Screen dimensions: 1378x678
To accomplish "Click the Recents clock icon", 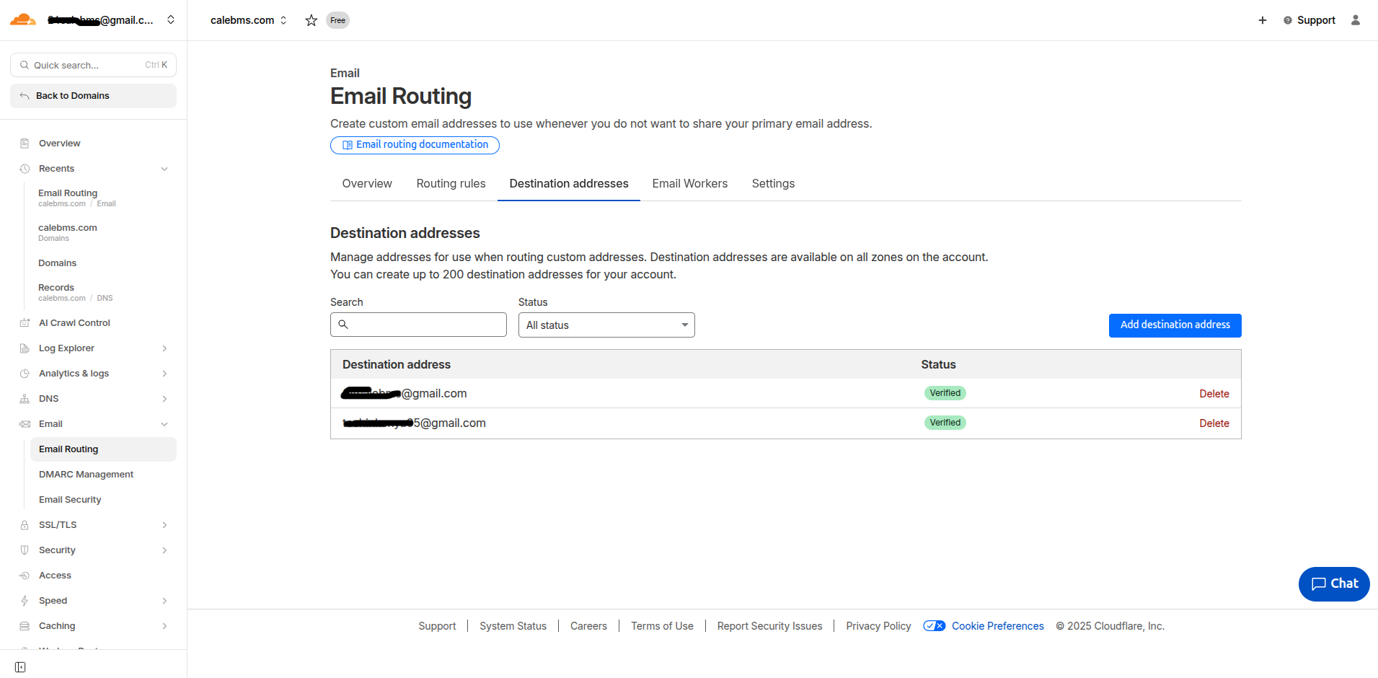I will (x=25, y=169).
